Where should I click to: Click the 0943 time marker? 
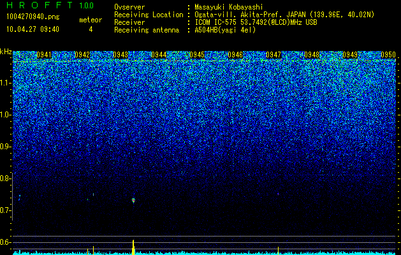tap(120, 55)
